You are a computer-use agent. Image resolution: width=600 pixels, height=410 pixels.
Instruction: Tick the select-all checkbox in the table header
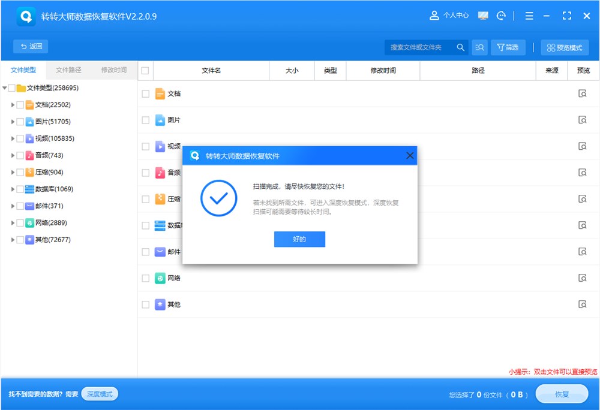[x=145, y=71]
